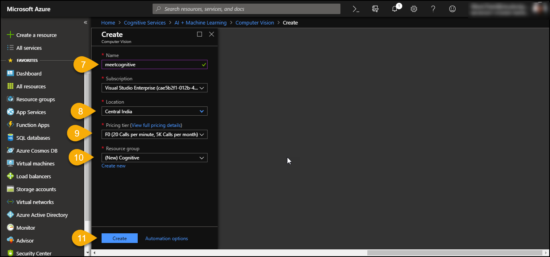The image size is (550, 257).
Task: Click the SQL databases icon
Action: coord(10,138)
